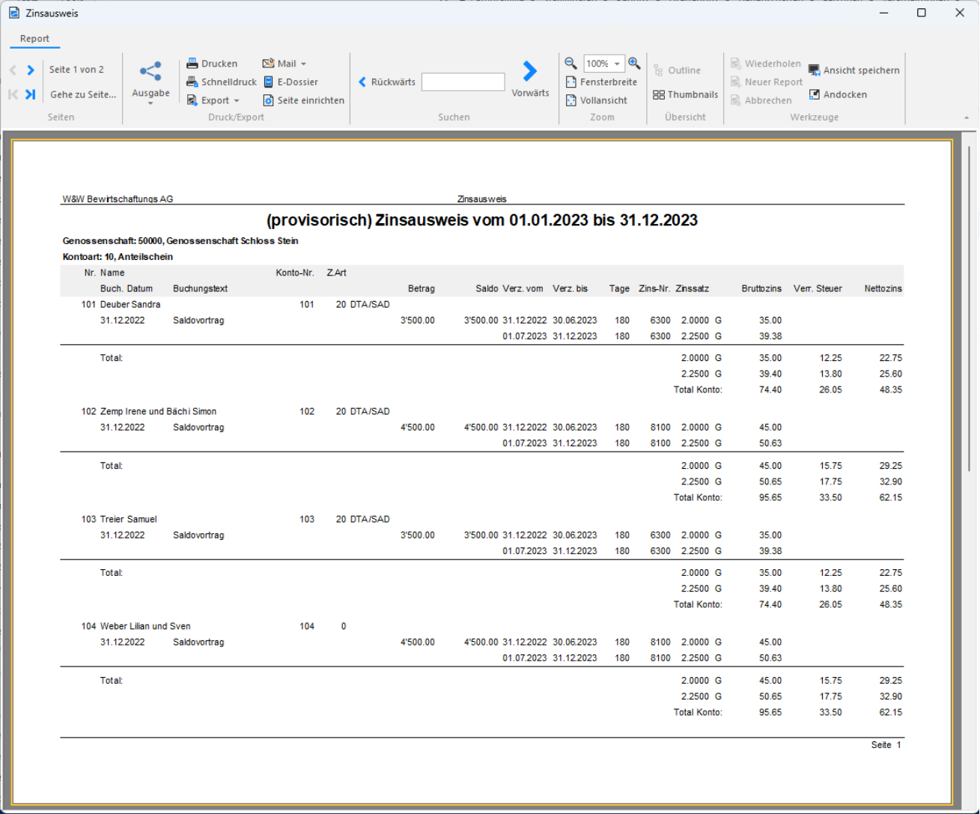Click the Zinssatz column header
The image size is (980, 814).
click(692, 289)
